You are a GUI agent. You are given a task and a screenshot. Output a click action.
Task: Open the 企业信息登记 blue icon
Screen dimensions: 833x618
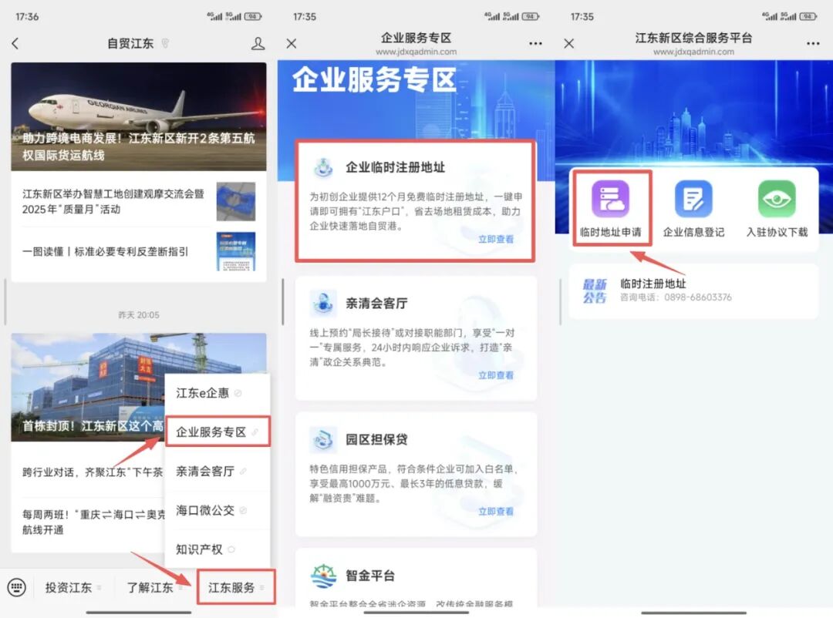coord(693,199)
